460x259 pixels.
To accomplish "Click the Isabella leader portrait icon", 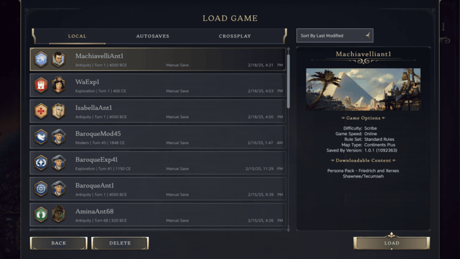I will (x=58, y=111).
